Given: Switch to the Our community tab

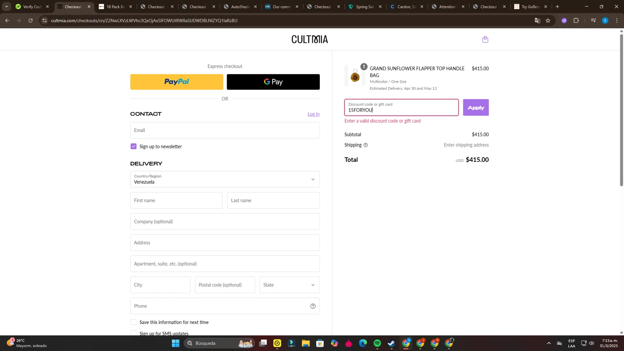Looking at the screenshot, I should tap(282, 7).
